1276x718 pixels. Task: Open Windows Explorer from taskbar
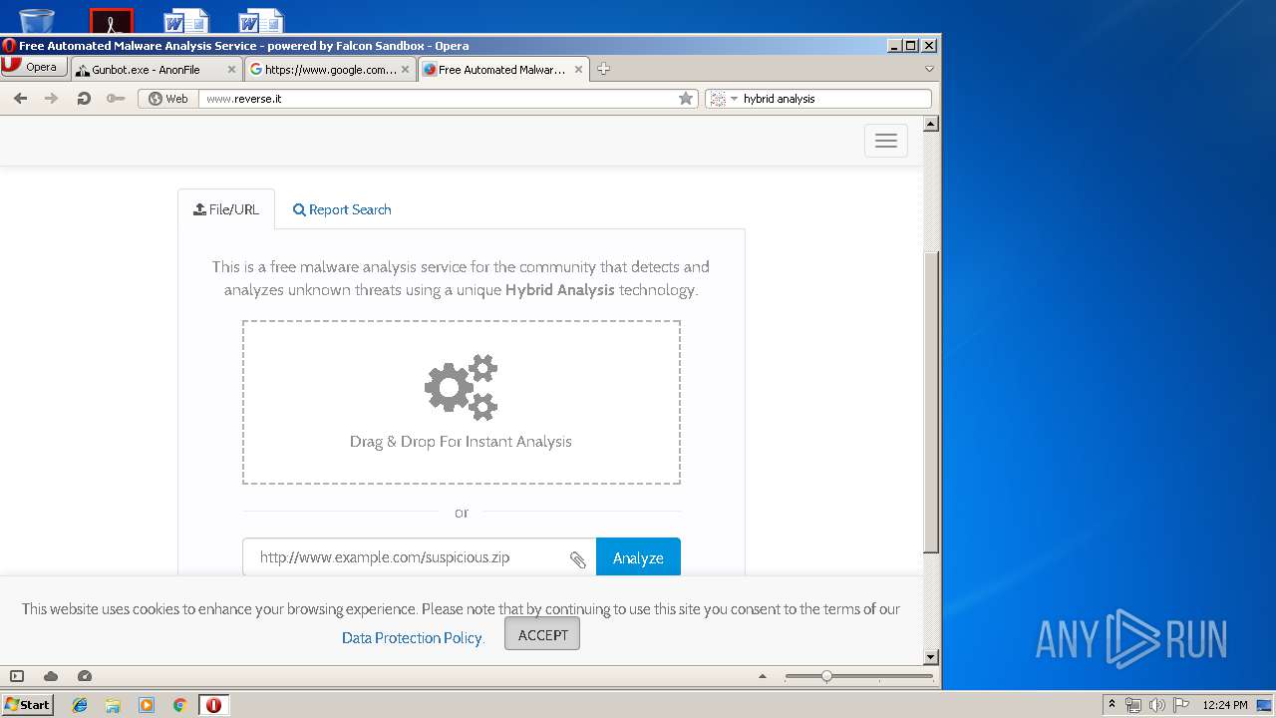pos(113,705)
